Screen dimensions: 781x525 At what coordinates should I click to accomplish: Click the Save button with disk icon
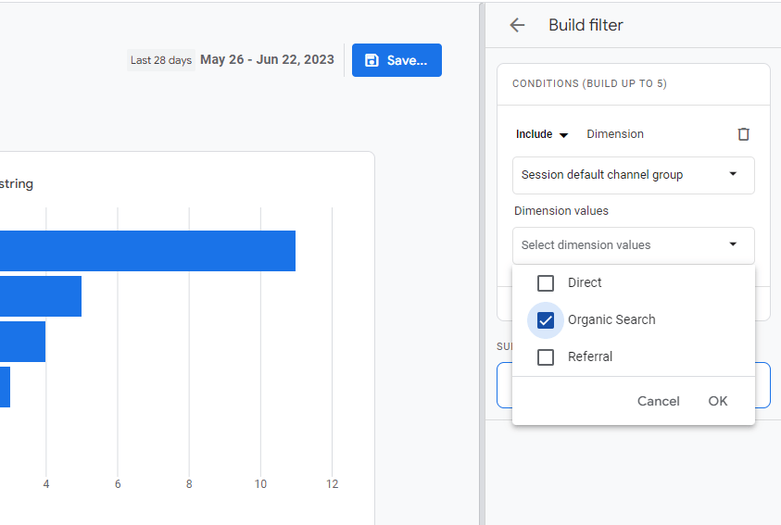coord(397,60)
